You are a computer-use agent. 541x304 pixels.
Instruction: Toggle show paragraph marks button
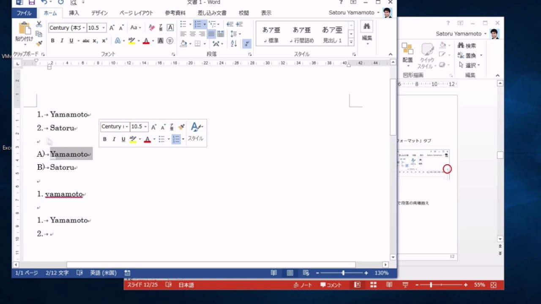point(247,43)
